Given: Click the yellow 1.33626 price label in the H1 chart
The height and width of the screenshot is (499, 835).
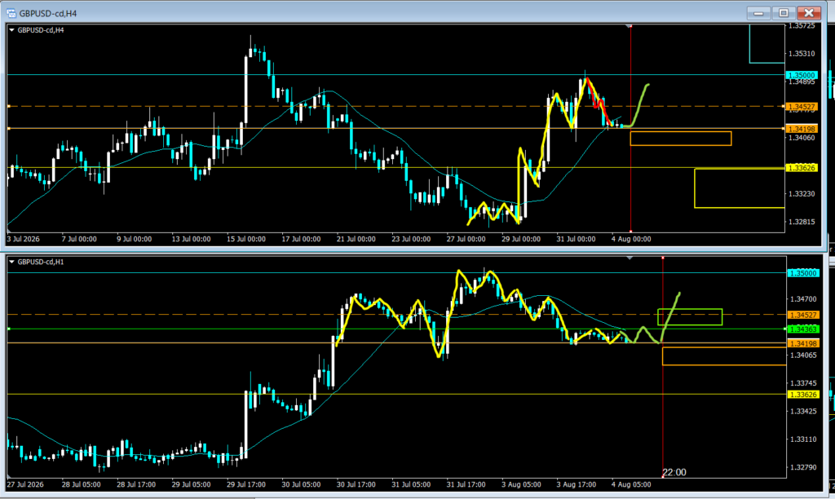Looking at the screenshot, I should 803,395.
